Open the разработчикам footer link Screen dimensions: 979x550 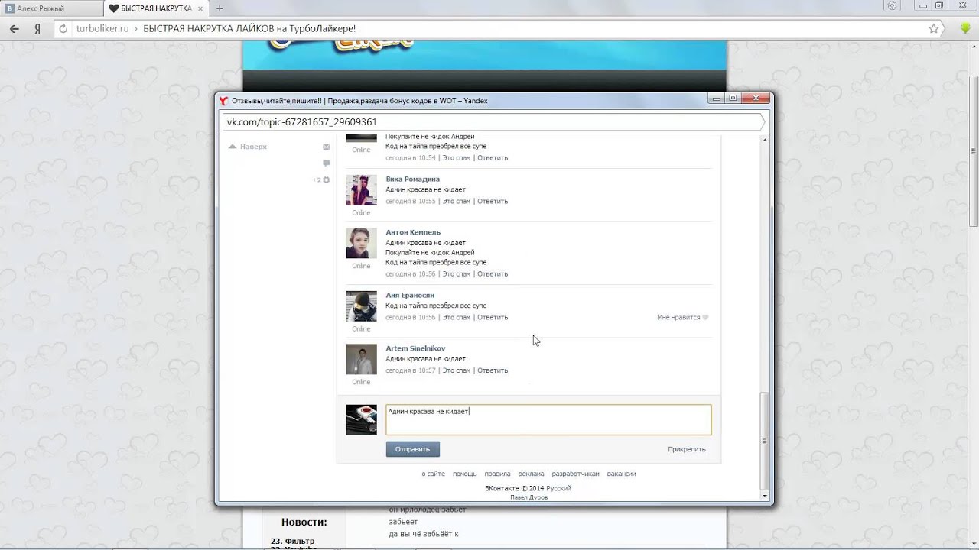pyautogui.click(x=576, y=474)
